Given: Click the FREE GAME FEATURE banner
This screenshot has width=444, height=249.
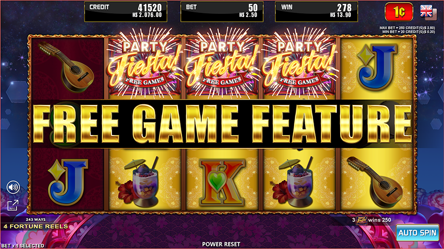Looking at the screenshot, I should [x=222, y=124].
